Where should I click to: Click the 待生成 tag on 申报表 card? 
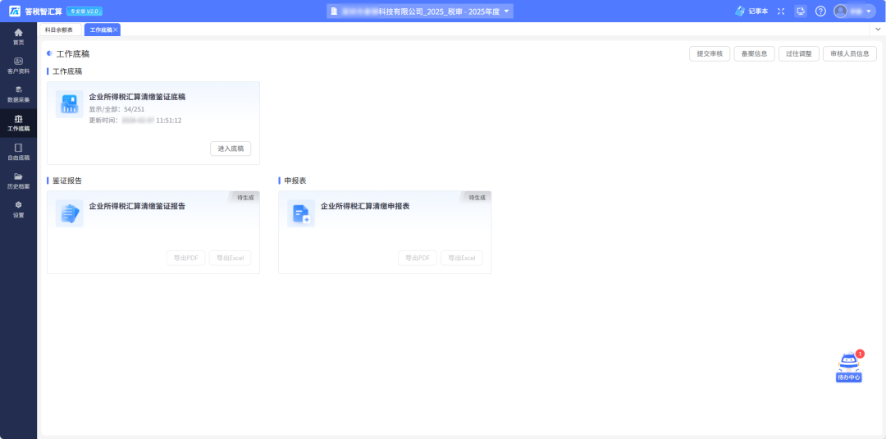pyautogui.click(x=477, y=198)
